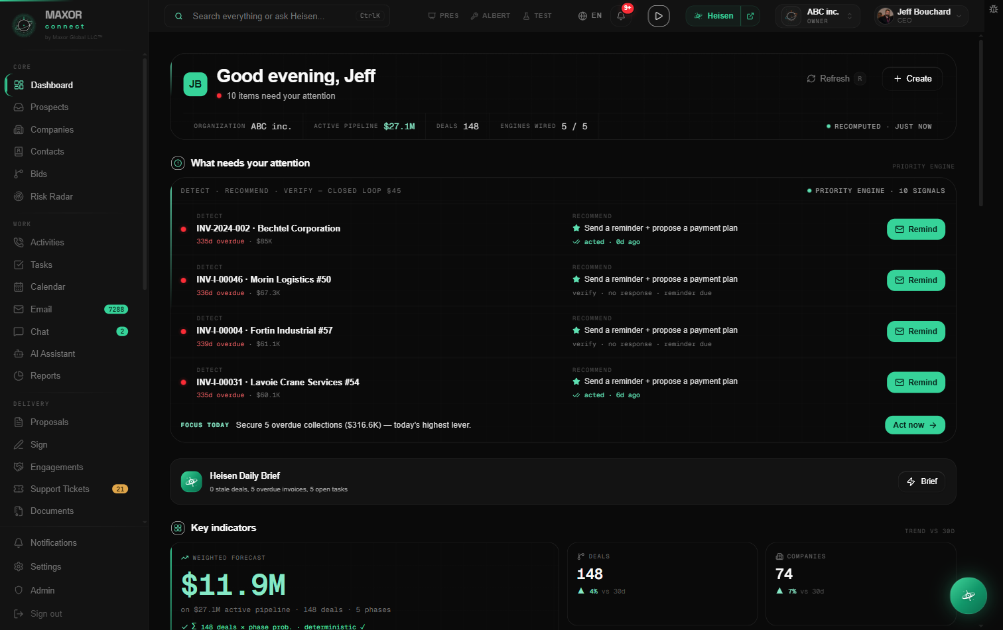Viewport: 1003px width, 630px height.
Task: Click Remind for Morin Logistics #50
Action: click(x=916, y=281)
